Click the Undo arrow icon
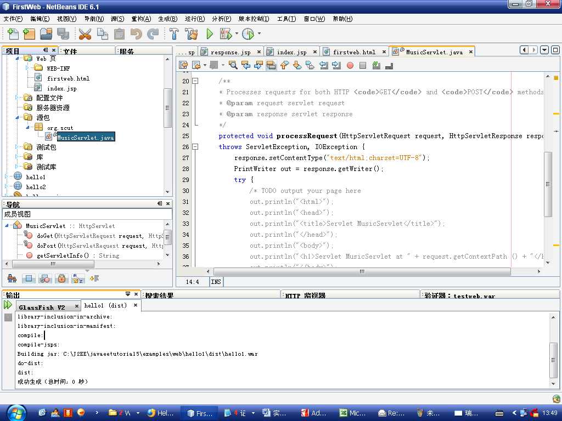This screenshot has height=421, width=562. click(136, 34)
